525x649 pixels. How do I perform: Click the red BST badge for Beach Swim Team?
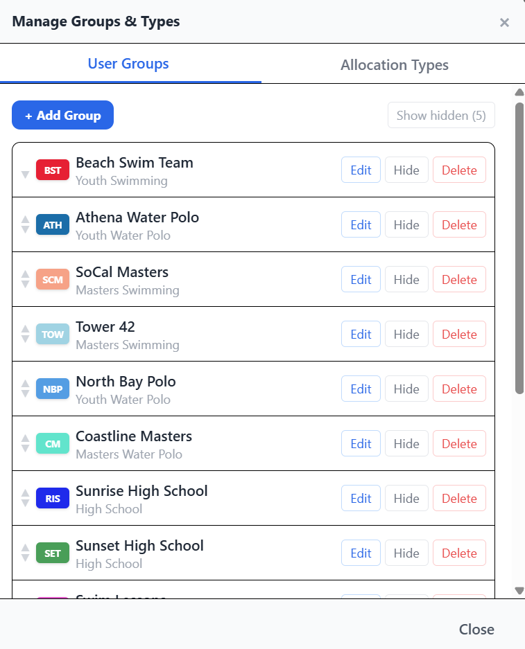[x=52, y=169]
